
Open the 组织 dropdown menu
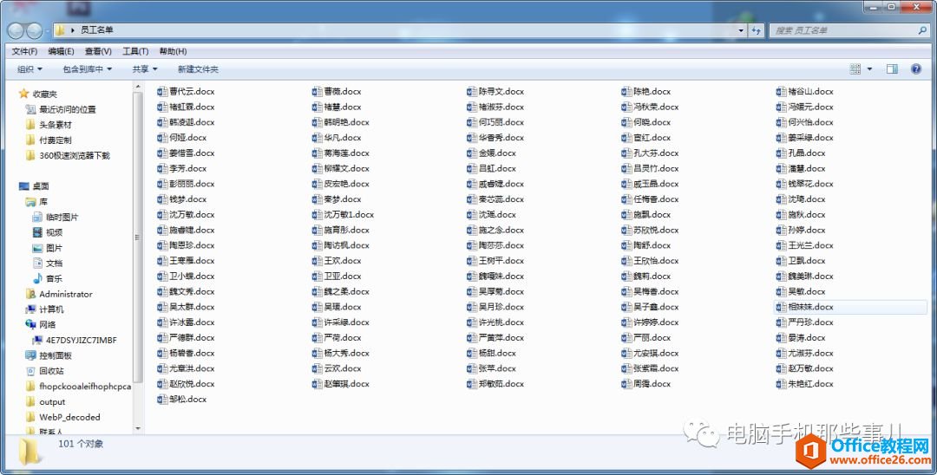tap(29, 69)
